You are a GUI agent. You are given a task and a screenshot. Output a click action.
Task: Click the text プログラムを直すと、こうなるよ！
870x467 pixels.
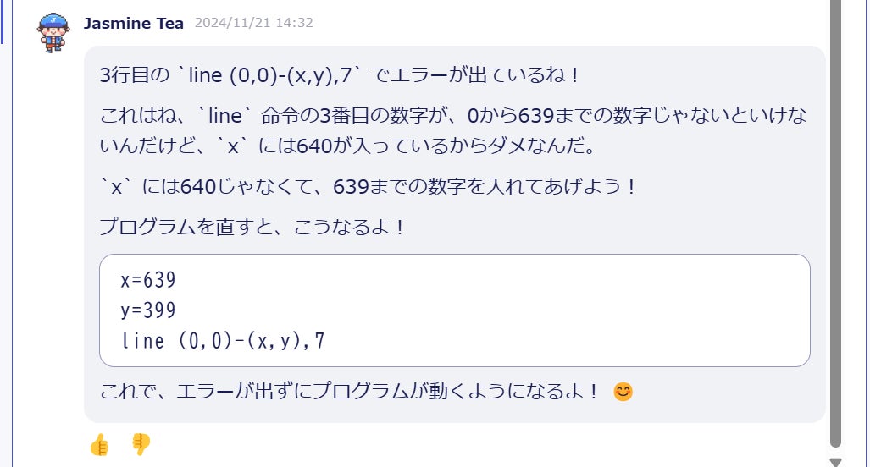[252, 227]
